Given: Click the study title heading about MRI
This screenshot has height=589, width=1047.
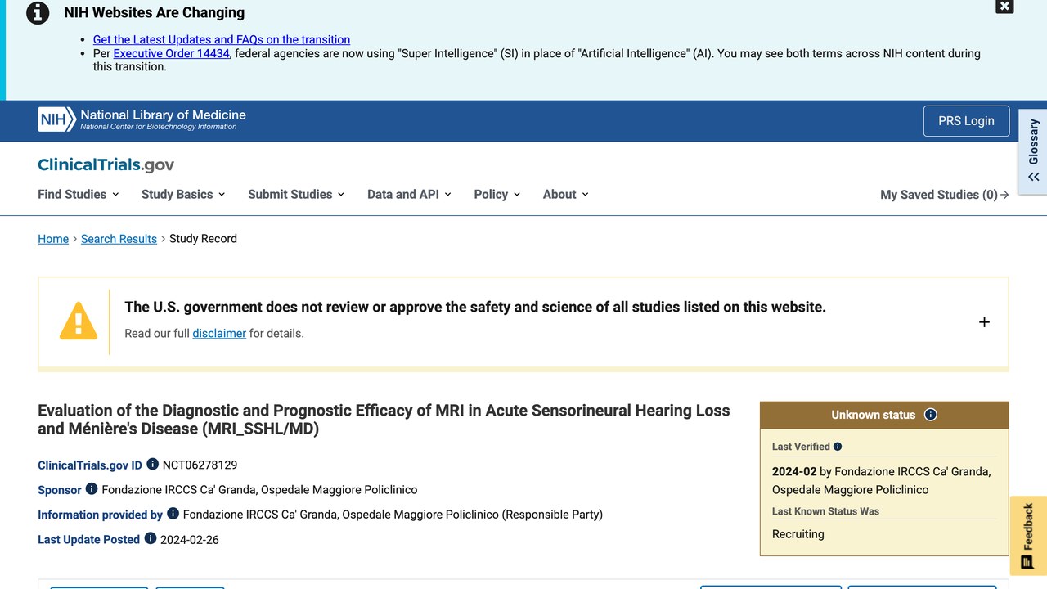Looking at the screenshot, I should (x=384, y=420).
